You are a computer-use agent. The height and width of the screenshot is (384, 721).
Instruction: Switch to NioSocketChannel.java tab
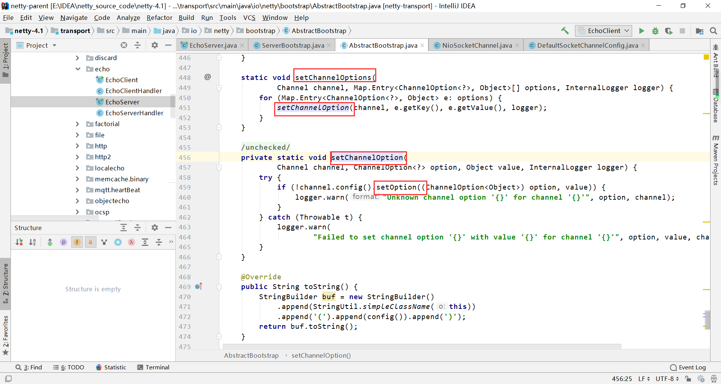(477, 45)
